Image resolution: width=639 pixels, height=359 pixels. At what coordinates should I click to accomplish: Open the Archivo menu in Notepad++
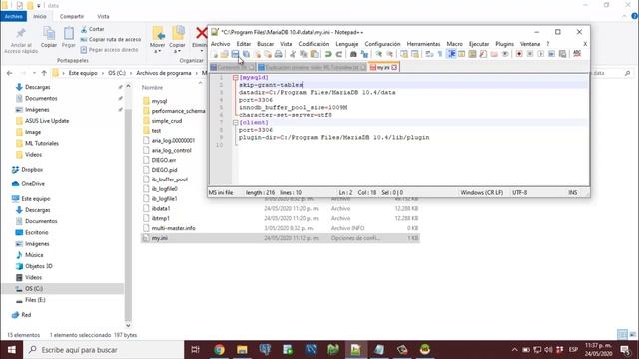(220, 44)
